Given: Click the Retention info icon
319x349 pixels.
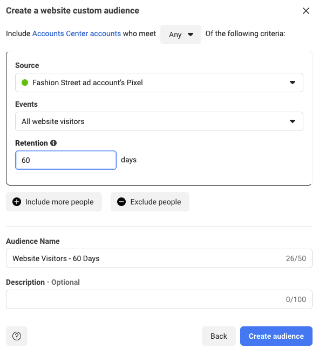Looking at the screenshot, I should coord(53,143).
